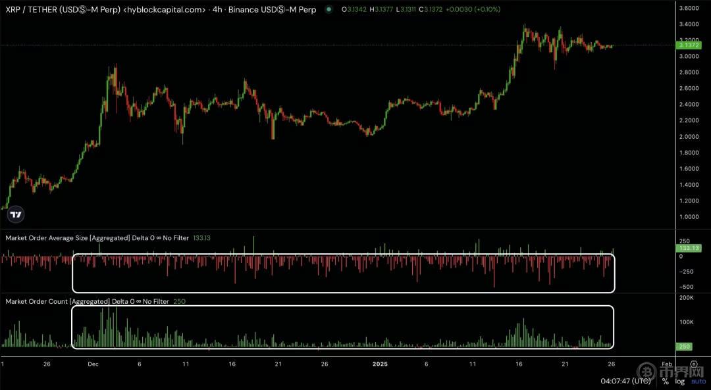Click the 2025 label on time axis
Viewport: 711px width, 390px height.
pyautogui.click(x=380, y=364)
